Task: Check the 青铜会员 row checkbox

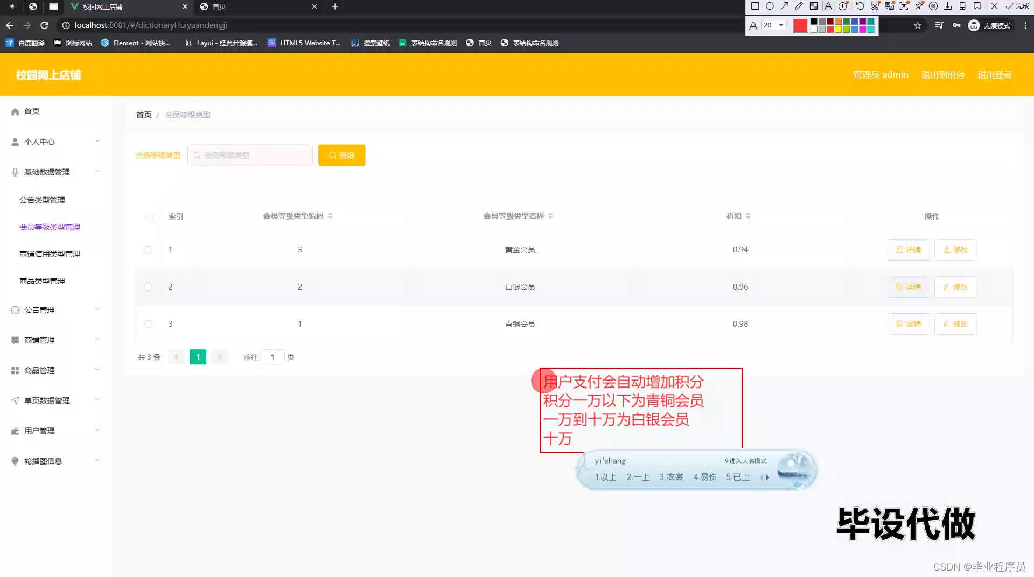Action: coord(148,324)
